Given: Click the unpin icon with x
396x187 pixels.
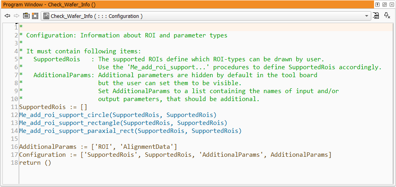Looking at the screenshot, I should (x=387, y=16).
